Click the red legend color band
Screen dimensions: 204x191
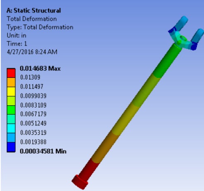click(x=11, y=73)
